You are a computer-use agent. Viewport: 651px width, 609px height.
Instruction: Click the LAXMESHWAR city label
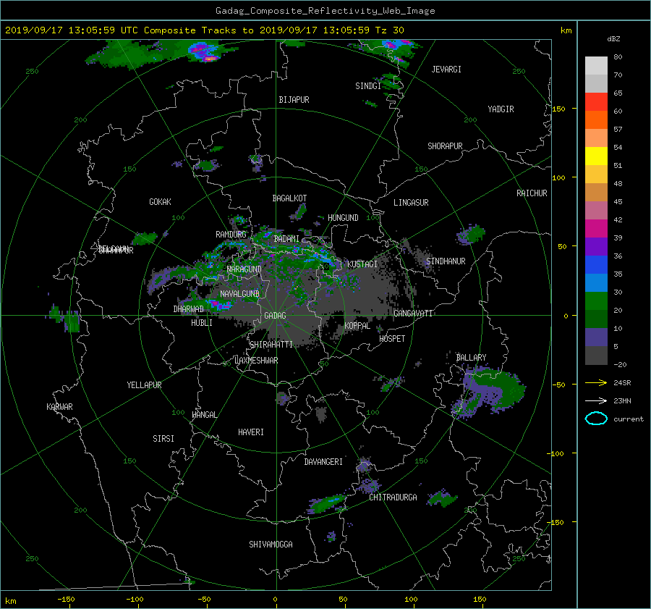click(256, 361)
